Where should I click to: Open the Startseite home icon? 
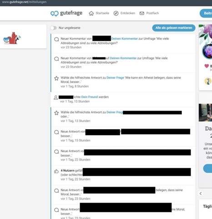pos(91,13)
